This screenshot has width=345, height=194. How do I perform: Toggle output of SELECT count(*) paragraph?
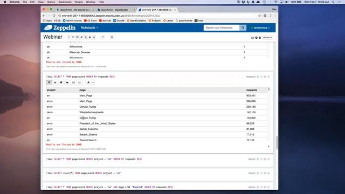265,173
